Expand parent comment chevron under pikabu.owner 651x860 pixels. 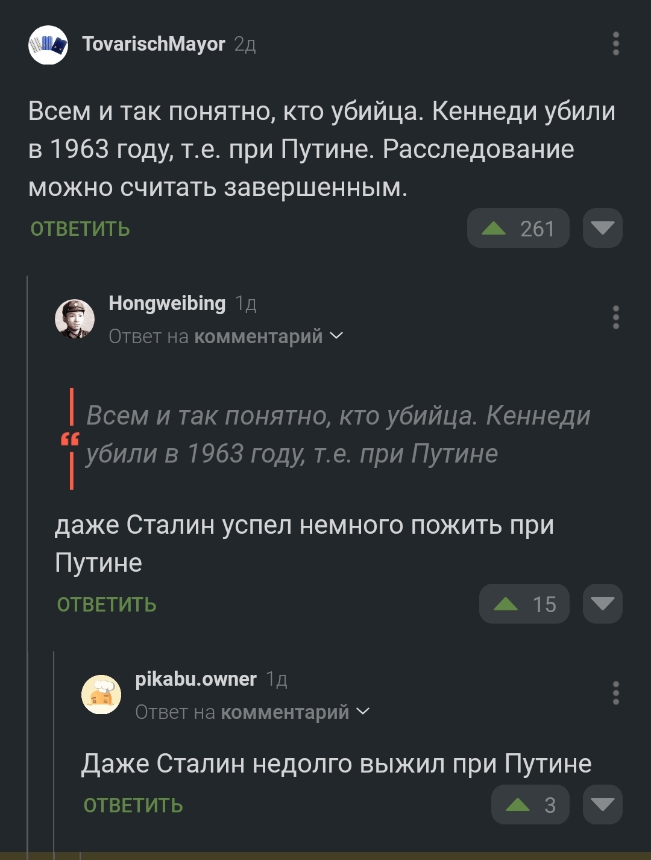click(363, 712)
